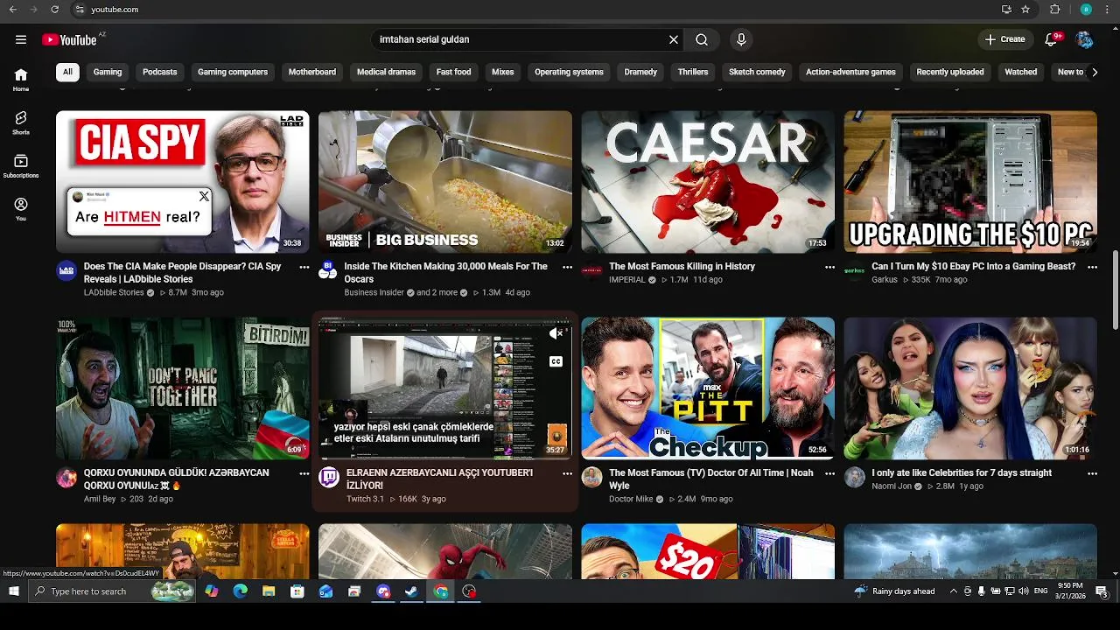
Task: Open the Can I Turn My $10 Ebay PC title
Action: point(973,267)
